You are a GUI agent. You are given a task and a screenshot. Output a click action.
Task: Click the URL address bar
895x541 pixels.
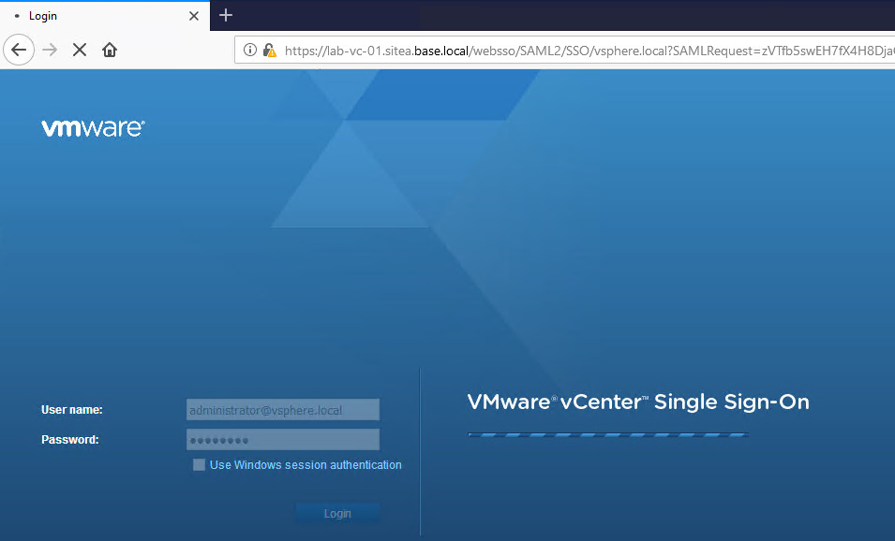tap(581, 51)
